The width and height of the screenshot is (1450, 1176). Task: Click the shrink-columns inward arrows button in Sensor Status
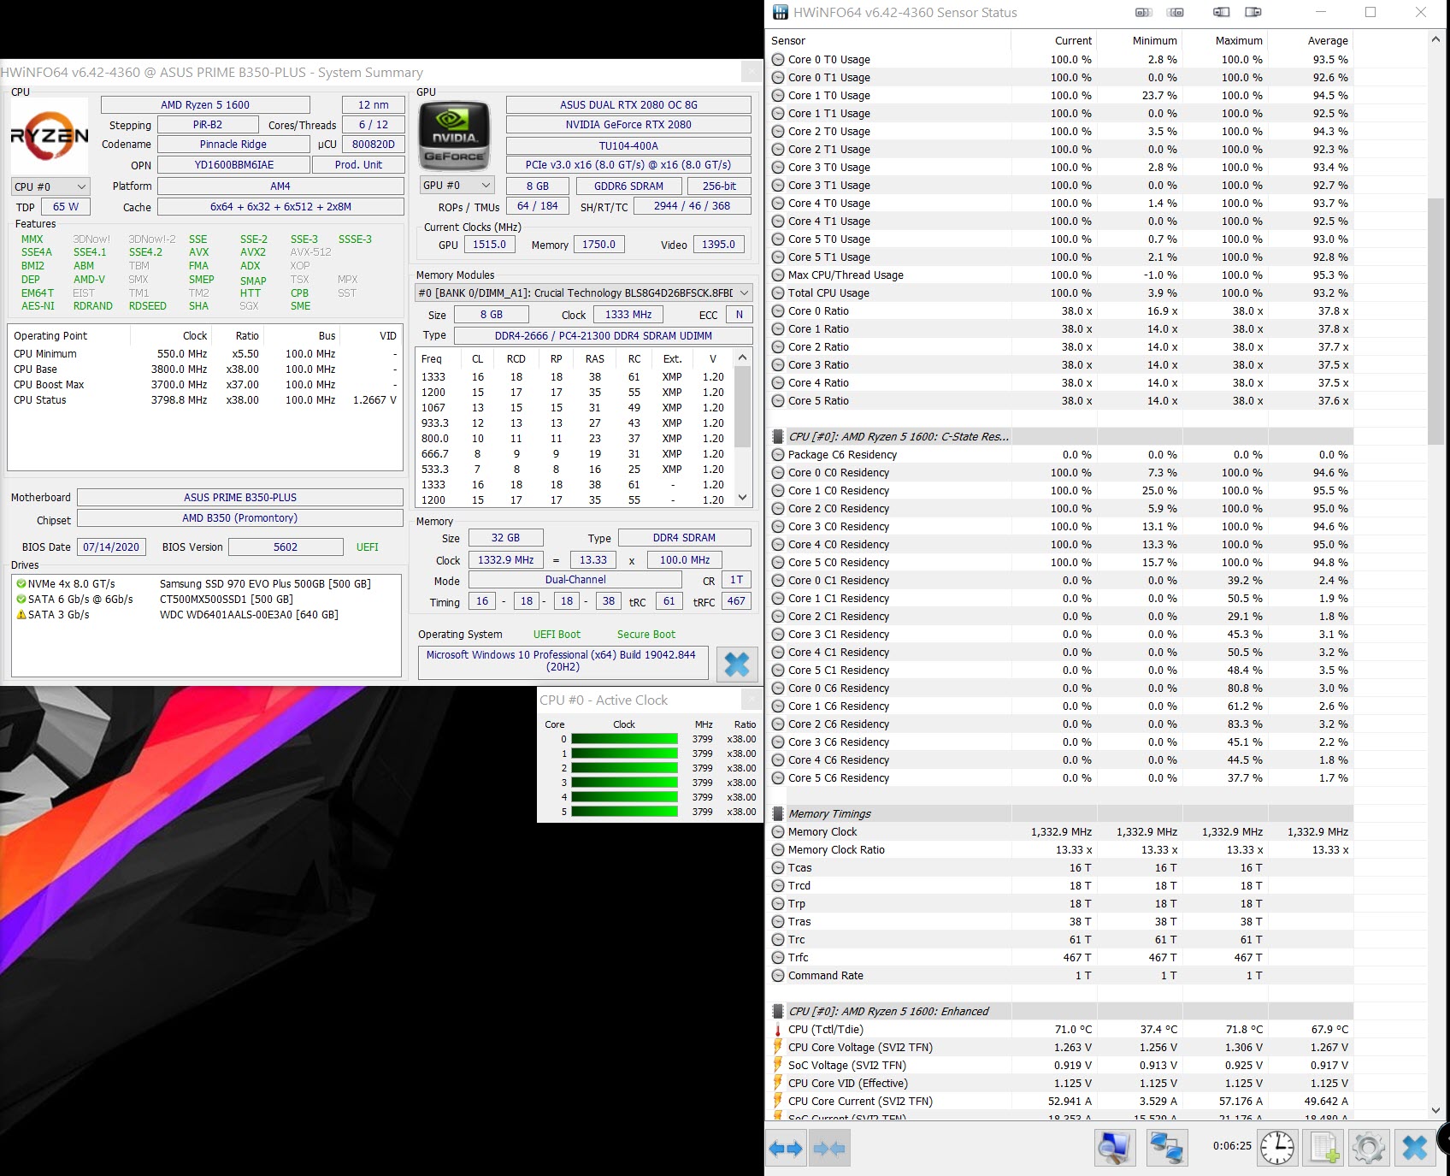(x=828, y=1149)
